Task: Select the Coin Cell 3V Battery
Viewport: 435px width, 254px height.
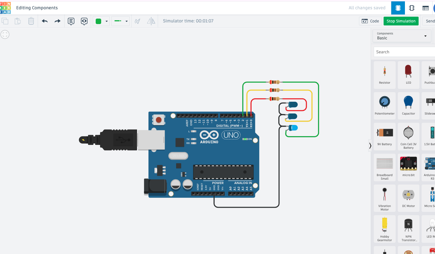Action: pos(408,136)
